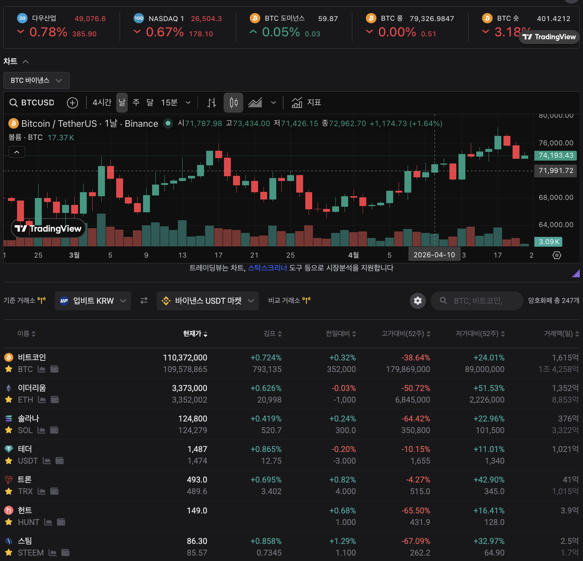
Task: Open the wallet icon in the BTC row
Action: pyautogui.click(x=54, y=369)
